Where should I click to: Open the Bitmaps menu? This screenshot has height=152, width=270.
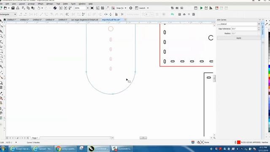click(50, 4)
